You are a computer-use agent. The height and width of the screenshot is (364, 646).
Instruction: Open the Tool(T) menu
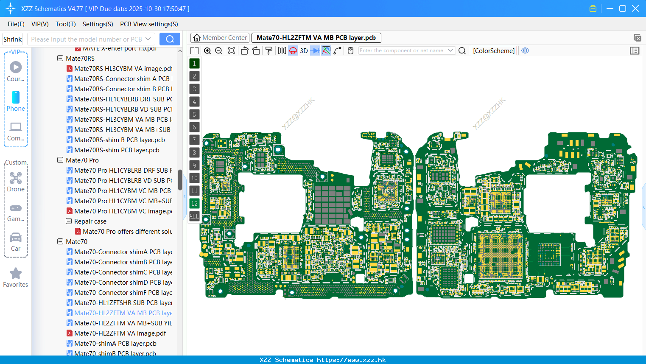(66, 24)
